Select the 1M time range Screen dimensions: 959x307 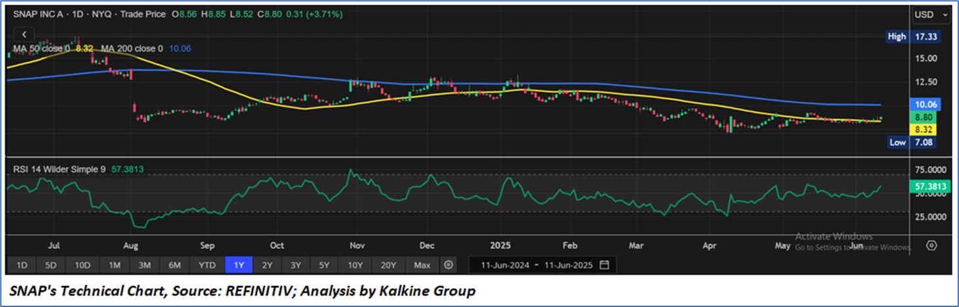tap(114, 265)
